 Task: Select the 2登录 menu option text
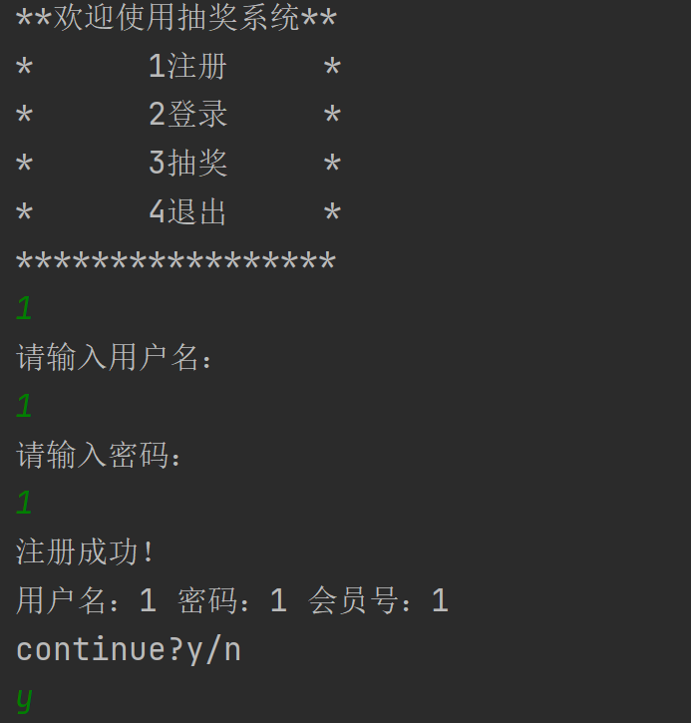click(188, 114)
